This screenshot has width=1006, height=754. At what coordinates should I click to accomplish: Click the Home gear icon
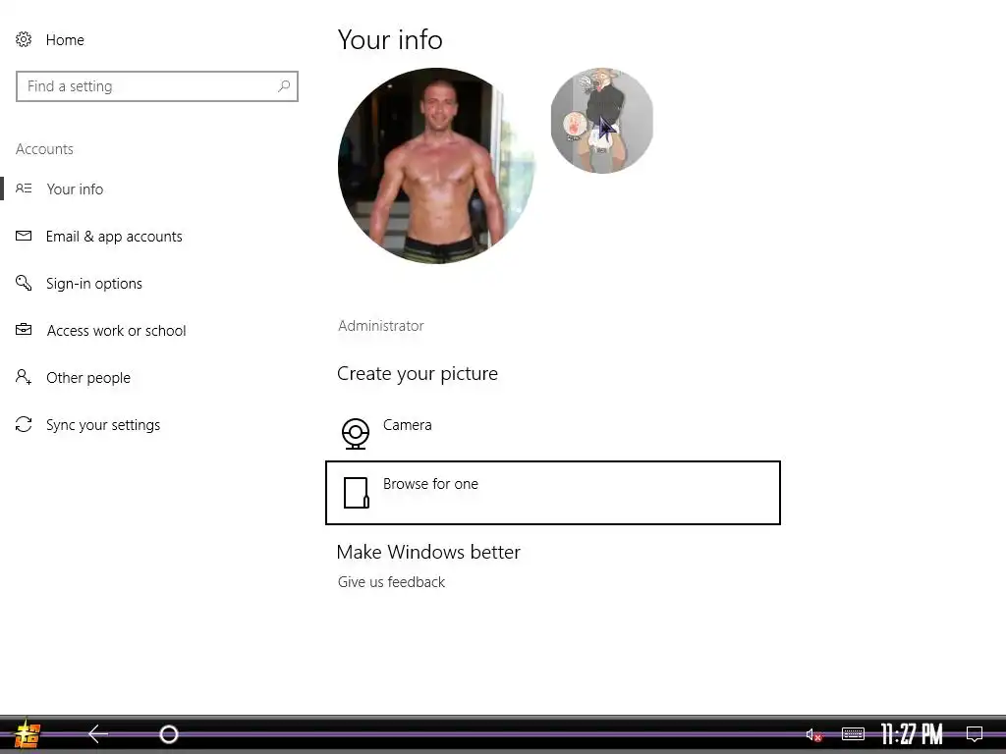pyautogui.click(x=24, y=39)
